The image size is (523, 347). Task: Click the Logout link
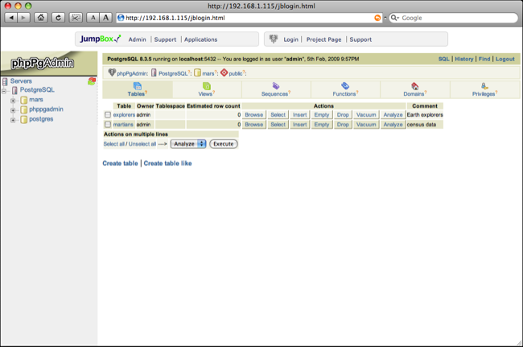pos(505,59)
